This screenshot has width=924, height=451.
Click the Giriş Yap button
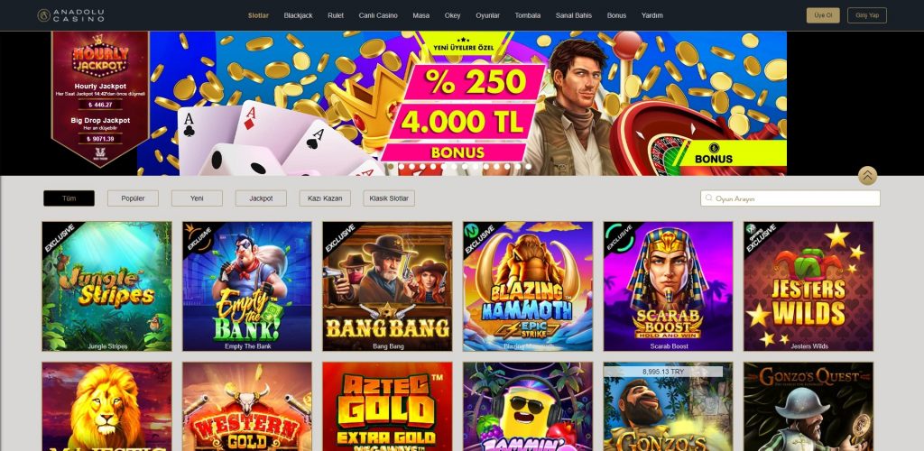pos(867,15)
